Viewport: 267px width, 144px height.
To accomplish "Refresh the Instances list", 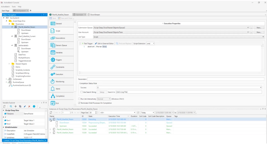I will (51, 112).
